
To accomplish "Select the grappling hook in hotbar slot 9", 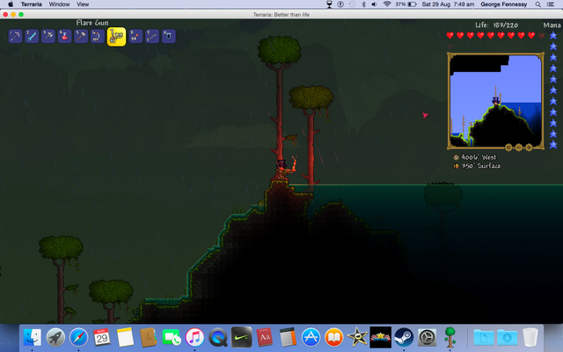I will [152, 36].
